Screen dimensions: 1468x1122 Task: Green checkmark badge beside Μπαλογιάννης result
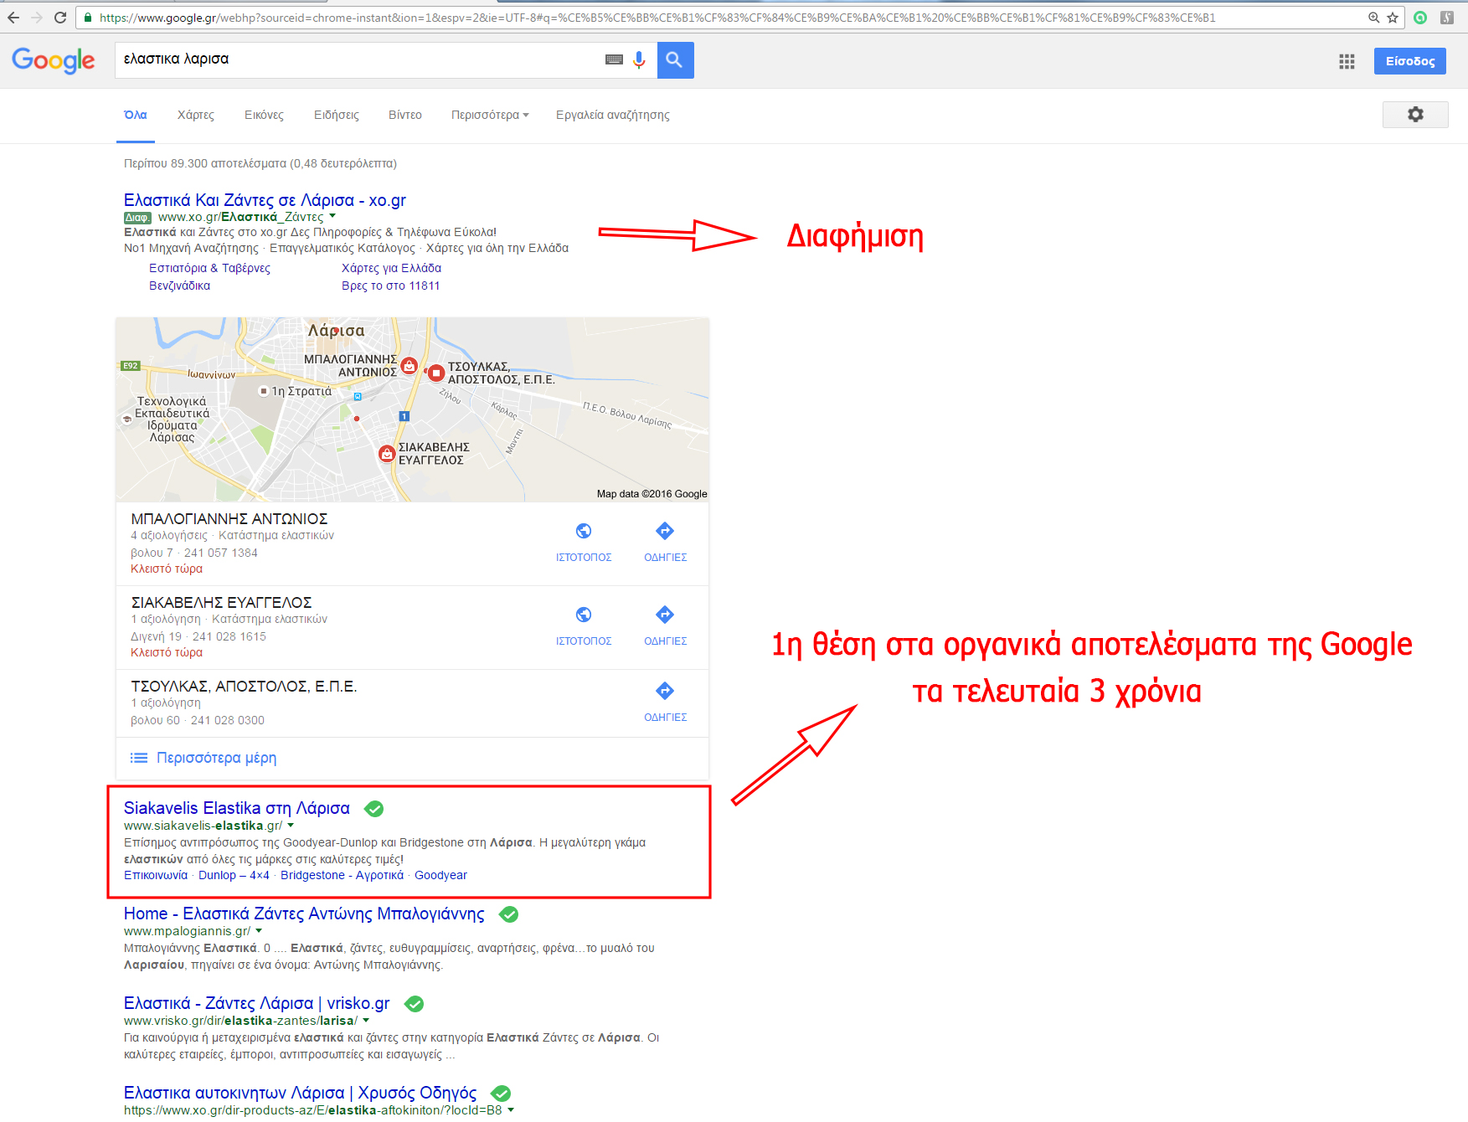point(508,914)
